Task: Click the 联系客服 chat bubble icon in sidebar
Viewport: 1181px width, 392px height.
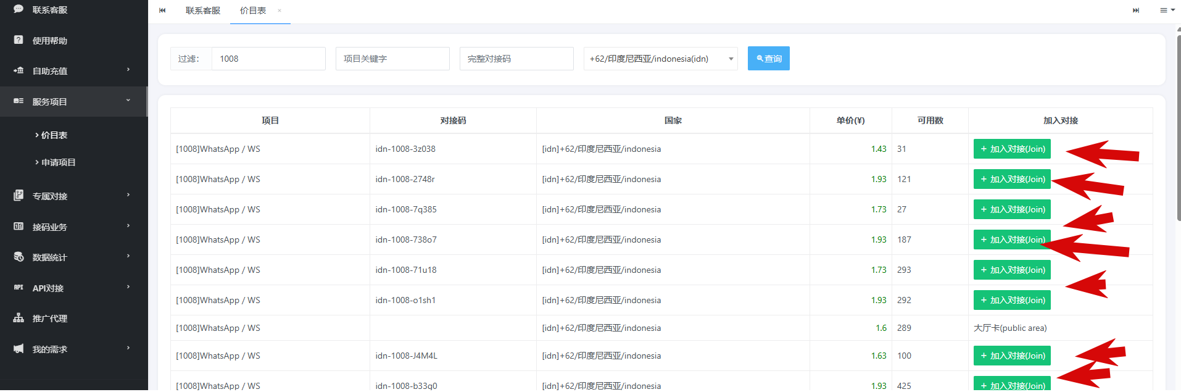Action: point(19,9)
